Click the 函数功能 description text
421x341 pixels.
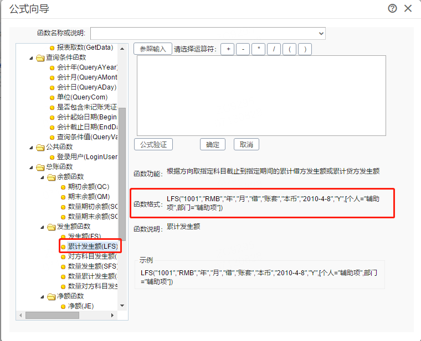click(273, 171)
